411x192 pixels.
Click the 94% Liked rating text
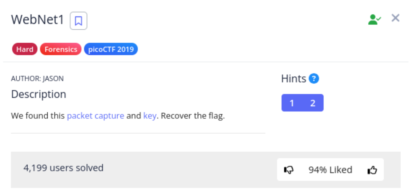[330, 170]
